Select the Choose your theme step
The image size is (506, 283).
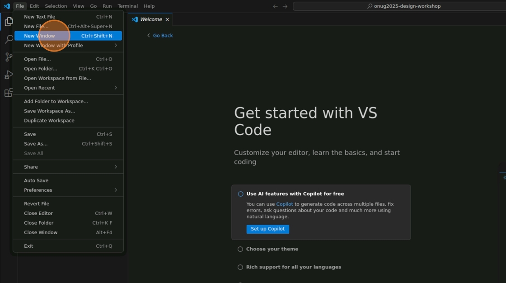pyautogui.click(x=272, y=249)
